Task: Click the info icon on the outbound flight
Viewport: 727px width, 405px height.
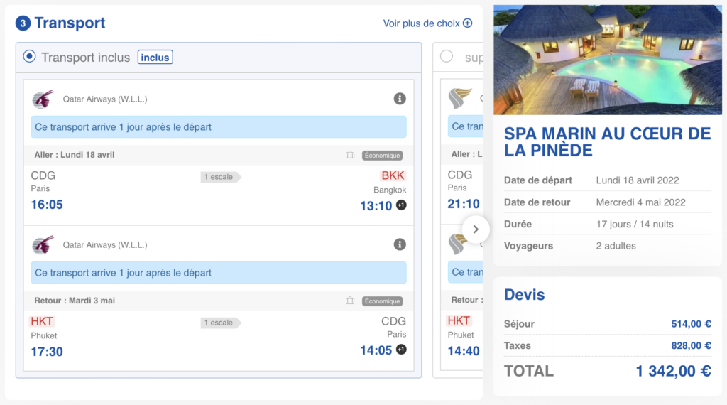Action: (x=400, y=99)
